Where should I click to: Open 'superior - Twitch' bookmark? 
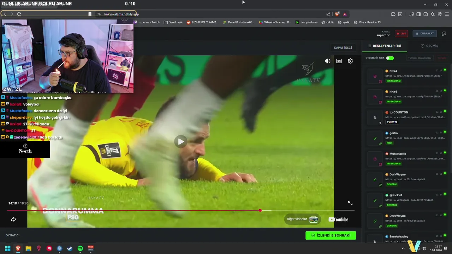(147, 22)
